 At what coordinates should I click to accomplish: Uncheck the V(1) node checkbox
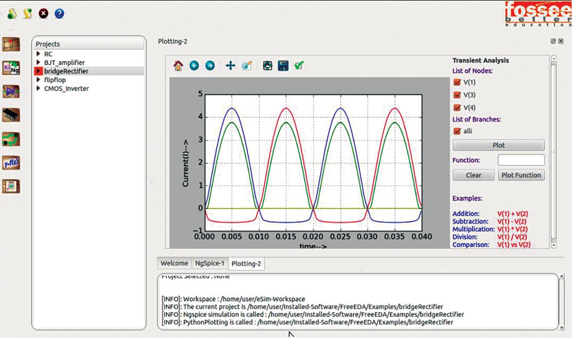(x=457, y=82)
